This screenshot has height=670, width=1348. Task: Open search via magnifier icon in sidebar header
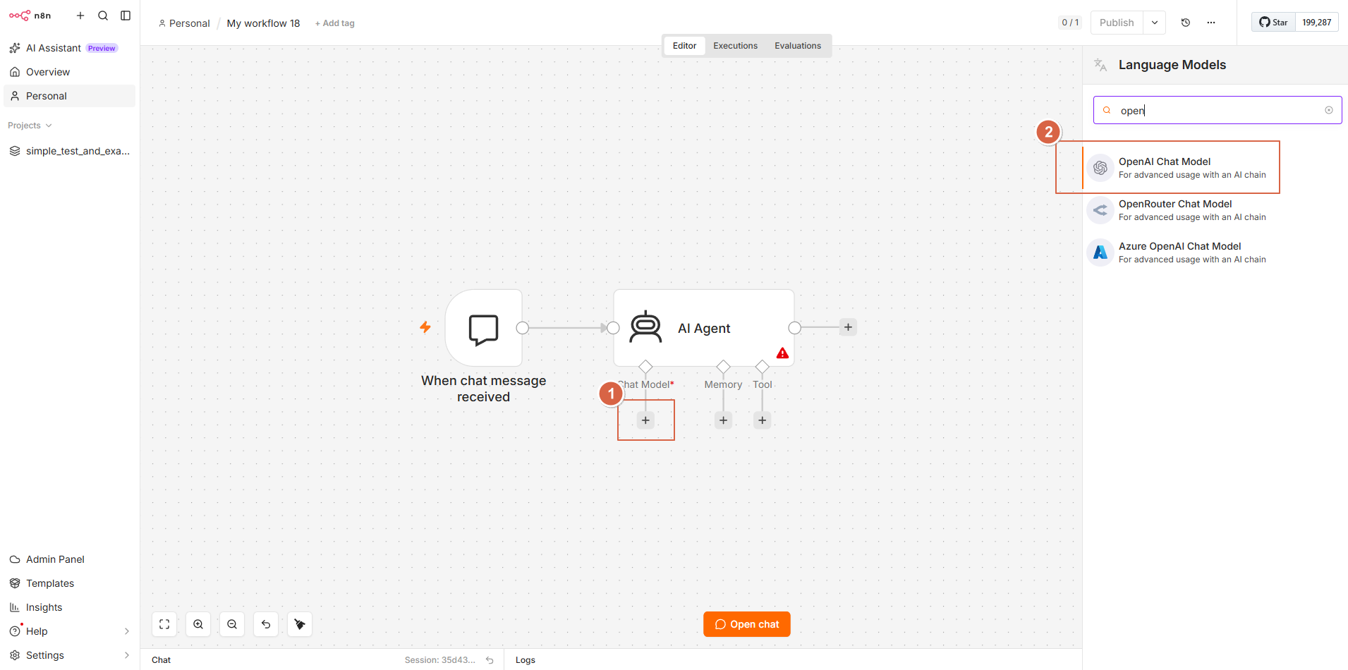(103, 16)
